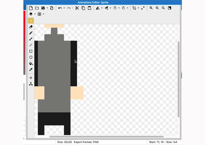Click the 'Export Format: PNG' status text
205x145 pixels.
click(x=86, y=142)
